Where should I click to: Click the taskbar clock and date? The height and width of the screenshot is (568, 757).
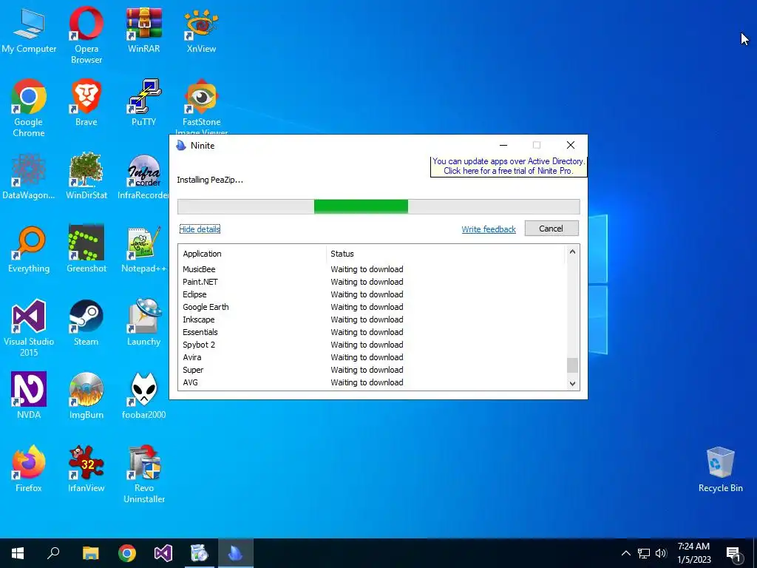(x=693, y=553)
